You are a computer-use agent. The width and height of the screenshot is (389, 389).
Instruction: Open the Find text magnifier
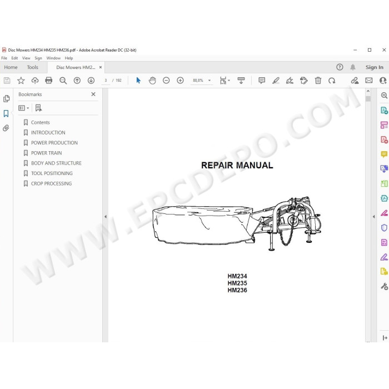(x=63, y=81)
